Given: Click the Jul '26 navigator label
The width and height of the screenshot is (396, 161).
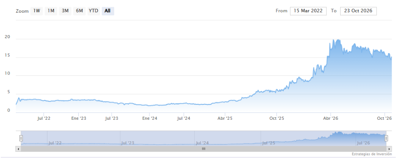Looking at the screenshot, I should pyautogui.click(x=363, y=143).
